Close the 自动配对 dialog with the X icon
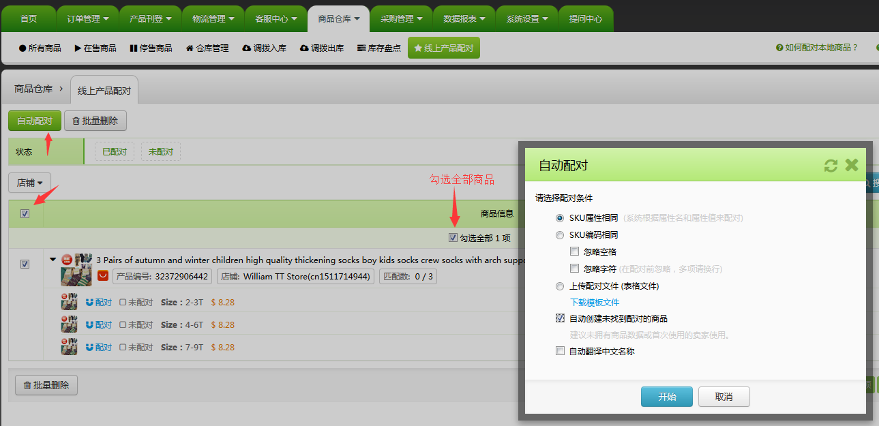This screenshot has height=426, width=879. (851, 165)
